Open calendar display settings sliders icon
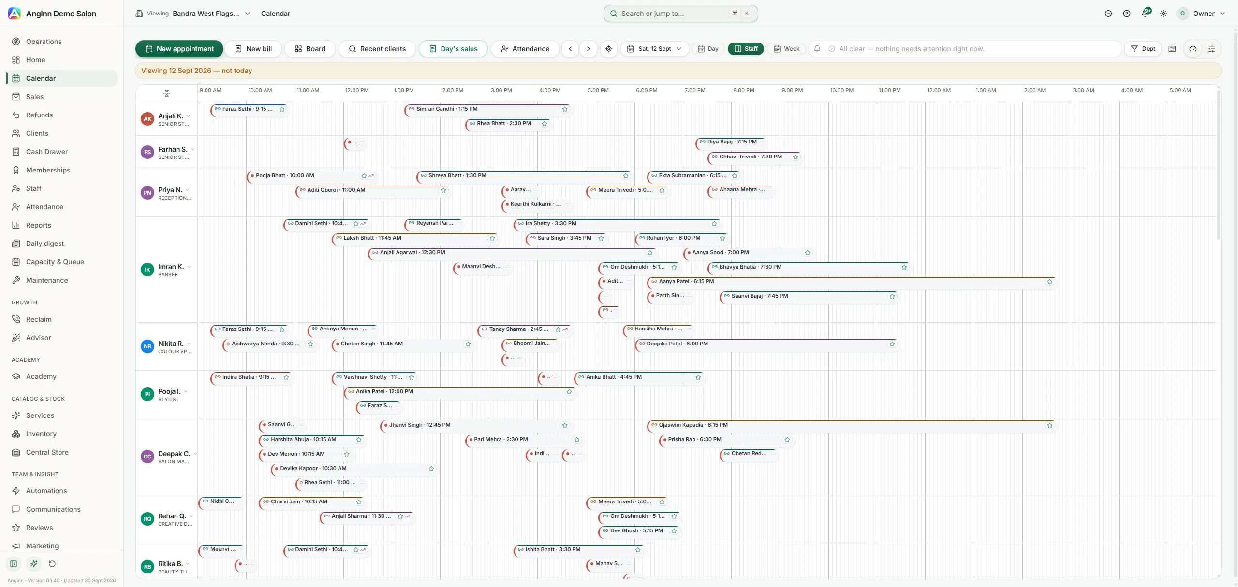Screen dimensions: 1238x587 (x=1211, y=49)
